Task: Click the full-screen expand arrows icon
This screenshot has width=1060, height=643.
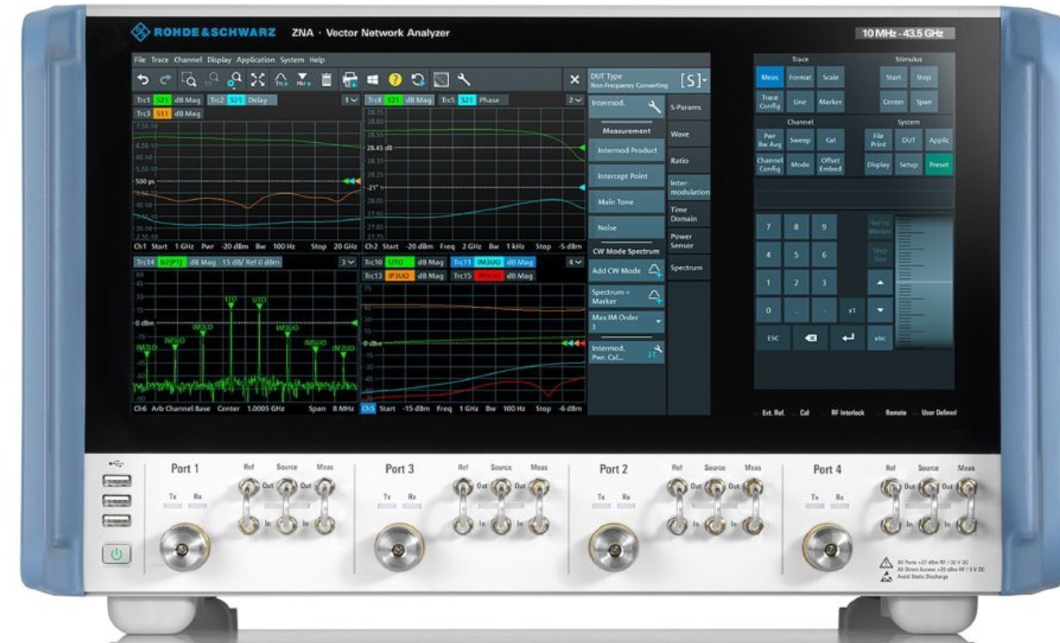Action: [x=258, y=80]
